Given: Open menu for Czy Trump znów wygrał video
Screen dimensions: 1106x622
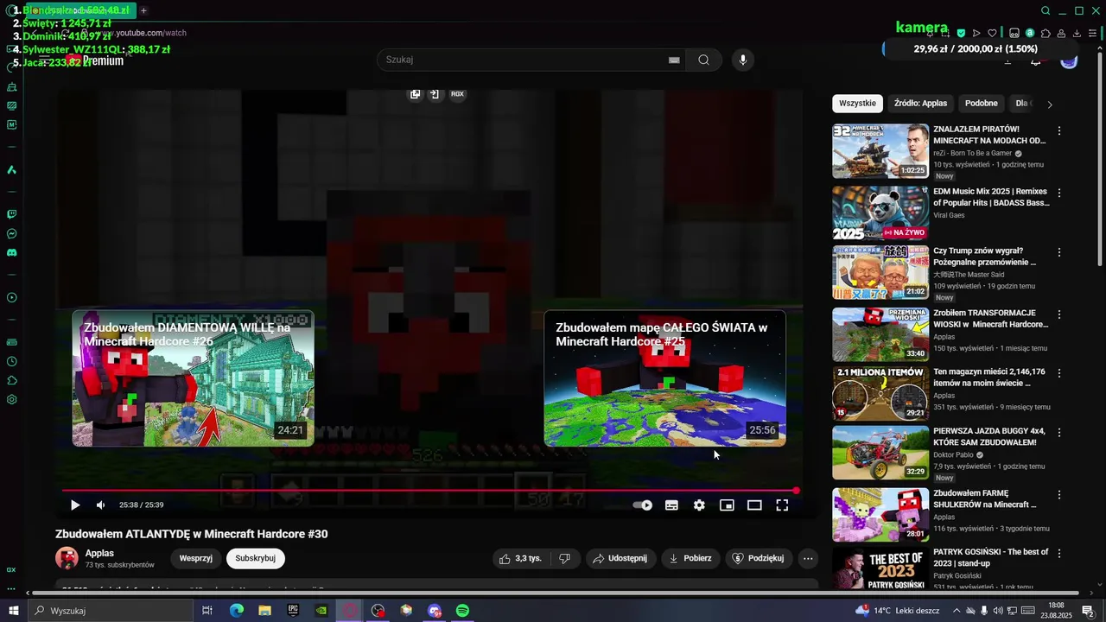Looking at the screenshot, I should point(1059,252).
